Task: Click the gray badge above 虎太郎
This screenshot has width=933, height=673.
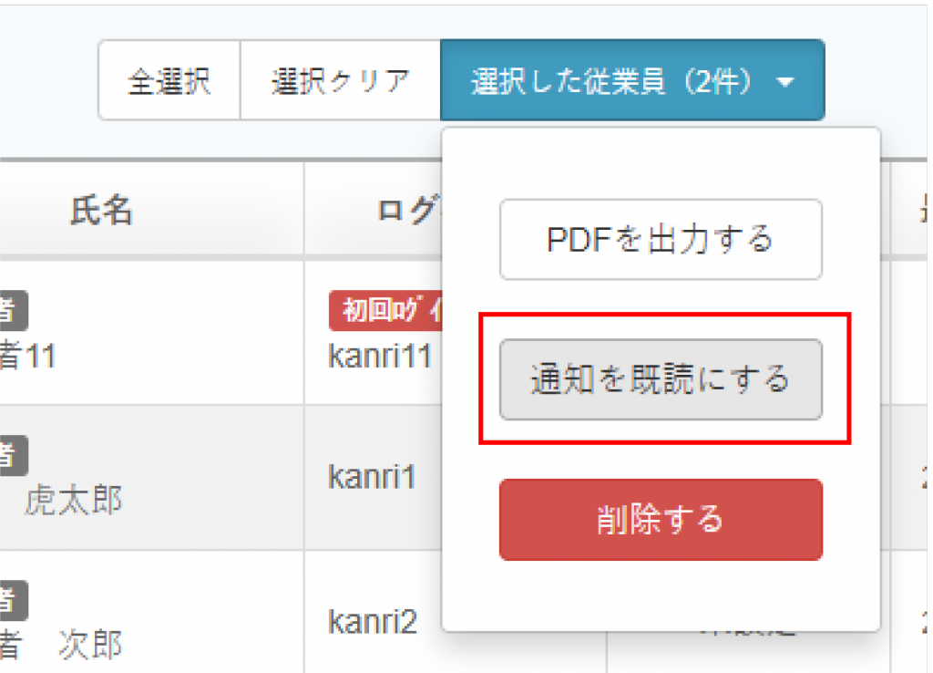Action: [x=12, y=455]
